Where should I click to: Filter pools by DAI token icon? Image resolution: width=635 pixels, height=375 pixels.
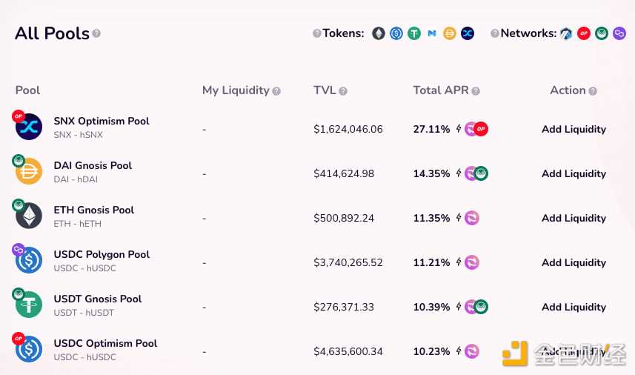click(x=450, y=33)
